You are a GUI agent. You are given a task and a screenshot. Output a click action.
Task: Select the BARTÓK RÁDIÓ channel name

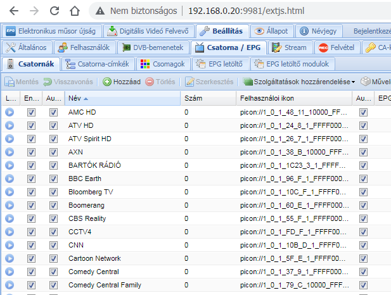click(x=94, y=165)
